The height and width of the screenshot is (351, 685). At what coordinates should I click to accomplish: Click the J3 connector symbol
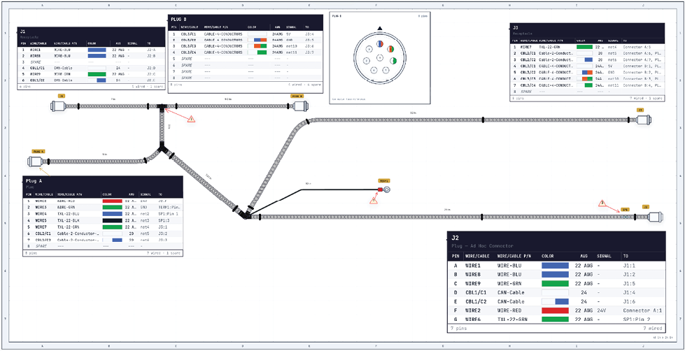point(643,119)
